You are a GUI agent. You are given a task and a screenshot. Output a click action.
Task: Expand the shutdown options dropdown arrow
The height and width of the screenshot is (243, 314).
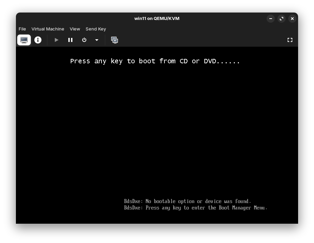[97, 40]
